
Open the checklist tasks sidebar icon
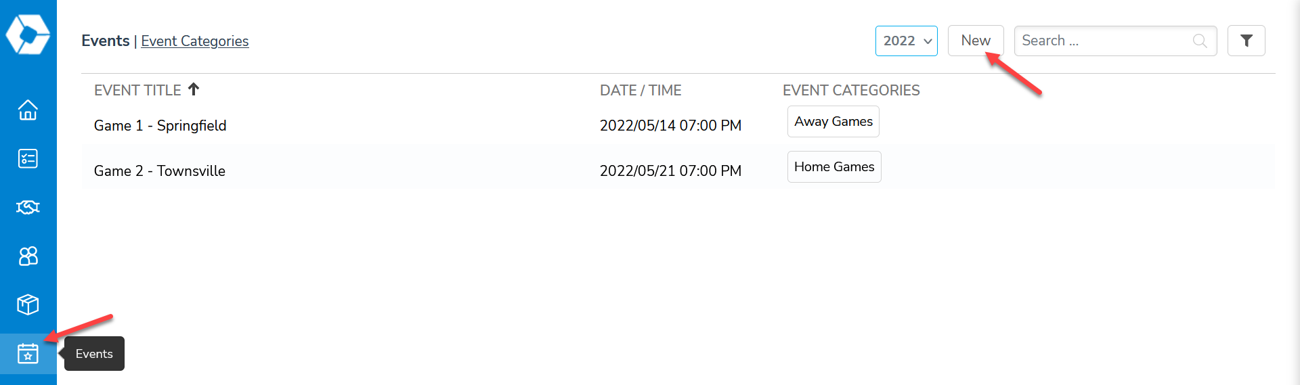point(28,158)
